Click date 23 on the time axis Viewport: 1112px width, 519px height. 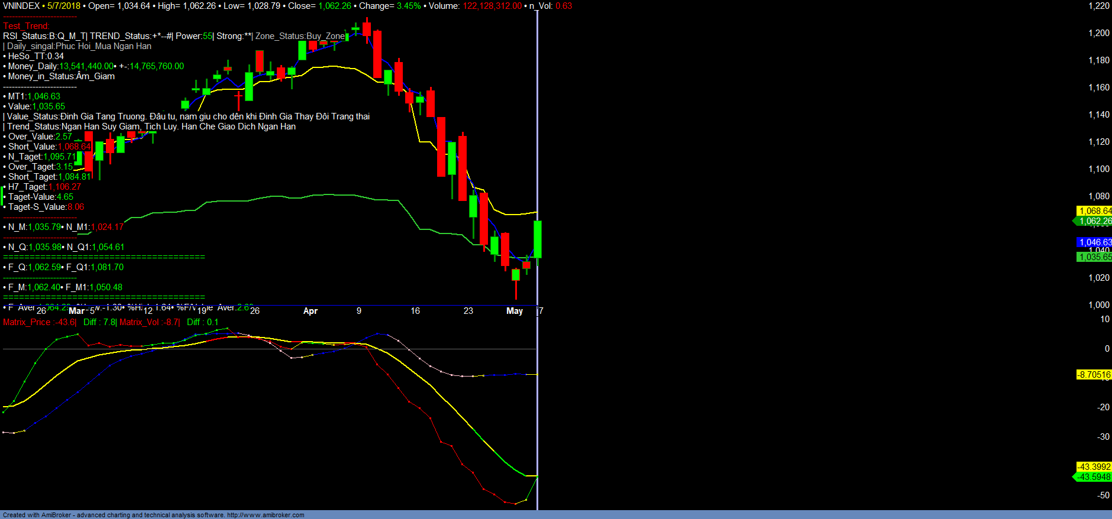(x=468, y=311)
